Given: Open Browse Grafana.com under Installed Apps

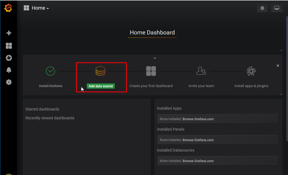Looking at the screenshot, I should pos(198,119).
